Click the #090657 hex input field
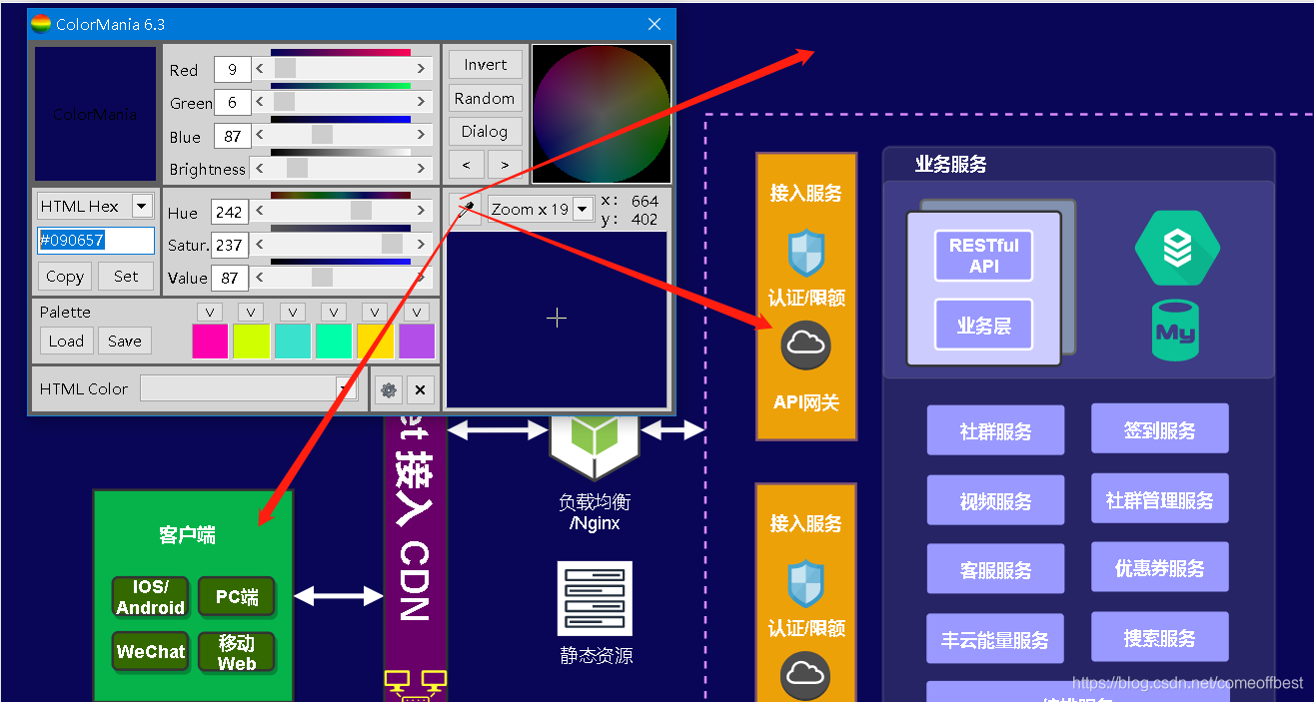This screenshot has width=1314, height=702. 96,241
